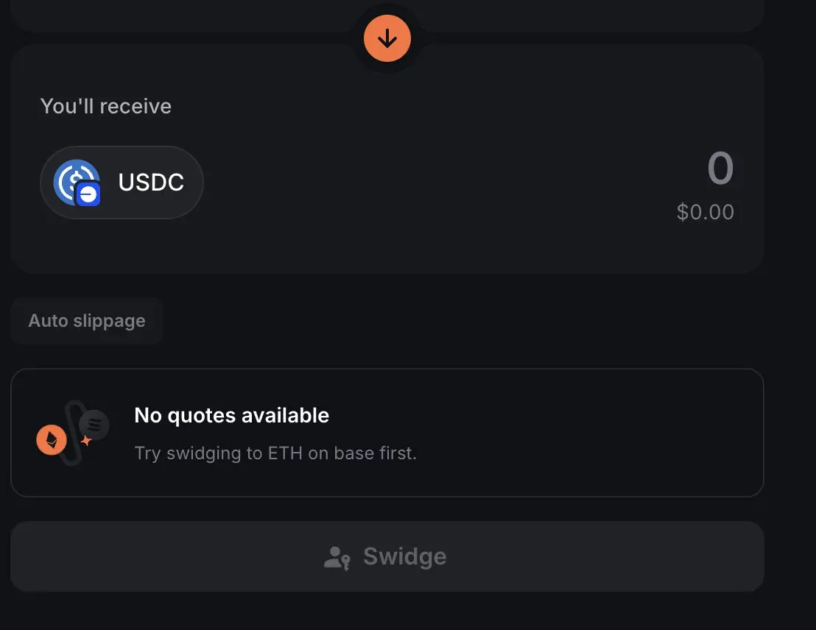Click the Swidge button label
816x630 pixels.
(405, 556)
